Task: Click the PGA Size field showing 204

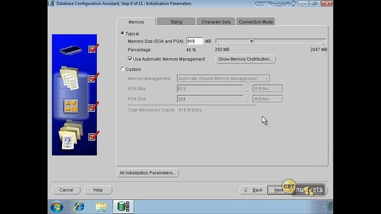Action: (x=210, y=99)
